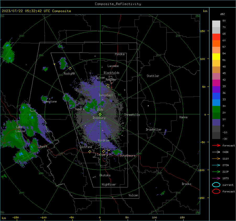Click the asterisk marker near Limestone
Image resolution: width=236 pixels, height=221 pixels.
[x=50, y=99]
